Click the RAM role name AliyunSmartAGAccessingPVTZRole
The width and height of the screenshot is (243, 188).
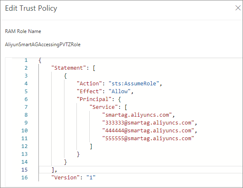pyautogui.click(x=43, y=45)
